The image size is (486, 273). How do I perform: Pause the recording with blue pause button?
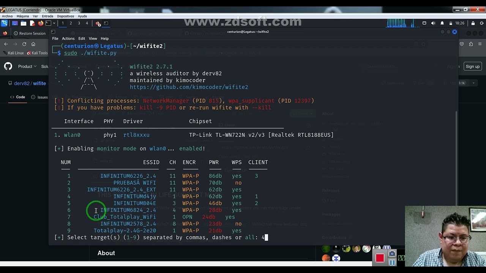click(392, 262)
